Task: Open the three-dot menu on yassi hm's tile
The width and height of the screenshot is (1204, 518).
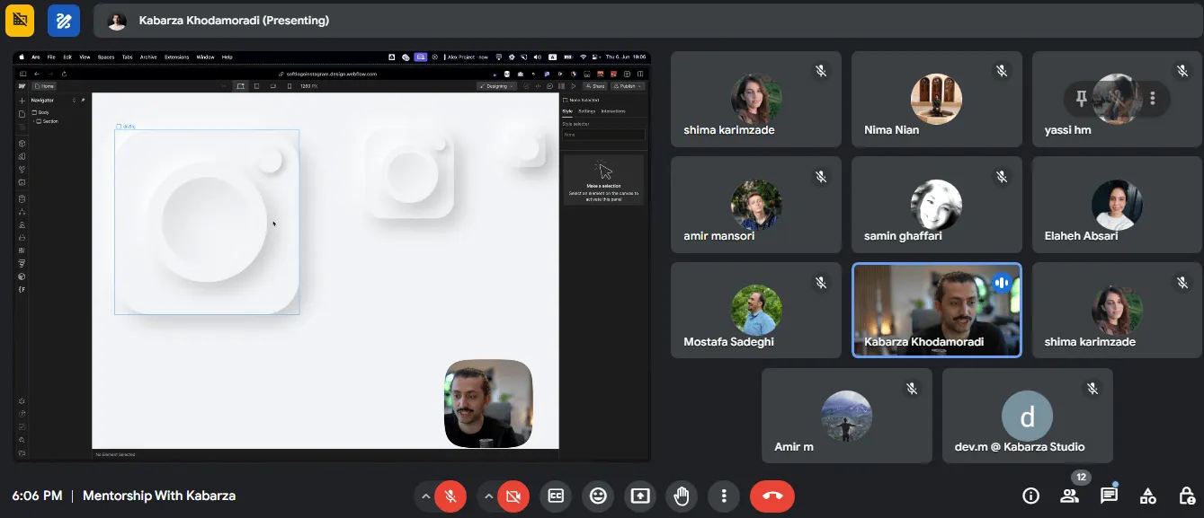Action: click(1153, 98)
